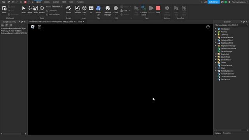
Task: Expand the StarterGui node
Action: 215,54
